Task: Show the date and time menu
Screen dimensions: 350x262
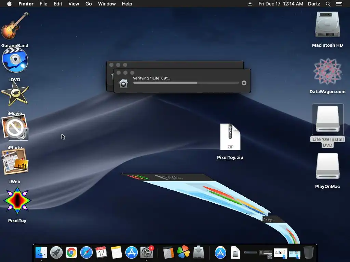Action: click(281, 4)
